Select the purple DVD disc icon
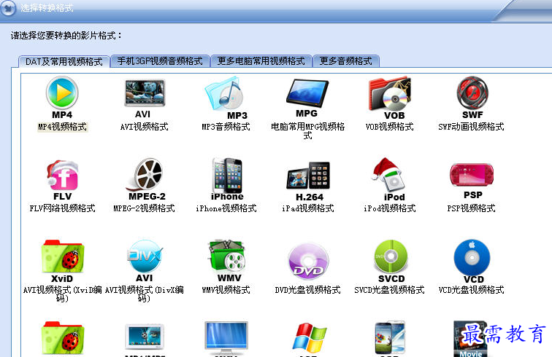This screenshot has height=357, width=552. coord(308,259)
